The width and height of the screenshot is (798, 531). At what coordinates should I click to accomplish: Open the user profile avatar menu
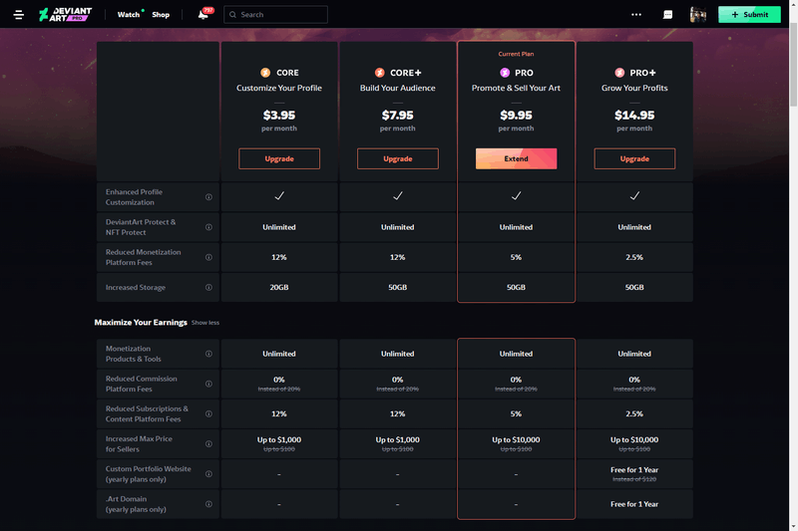click(x=698, y=15)
